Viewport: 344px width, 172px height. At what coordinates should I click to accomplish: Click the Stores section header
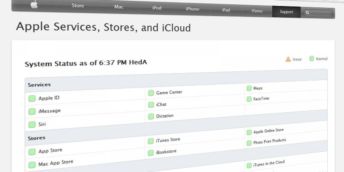pyautogui.click(x=36, y=138)
